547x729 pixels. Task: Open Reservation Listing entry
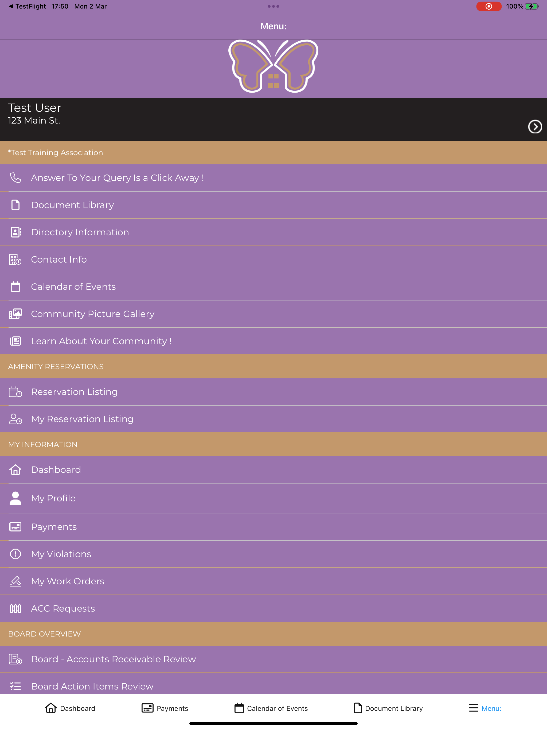[x=273, y=392]
